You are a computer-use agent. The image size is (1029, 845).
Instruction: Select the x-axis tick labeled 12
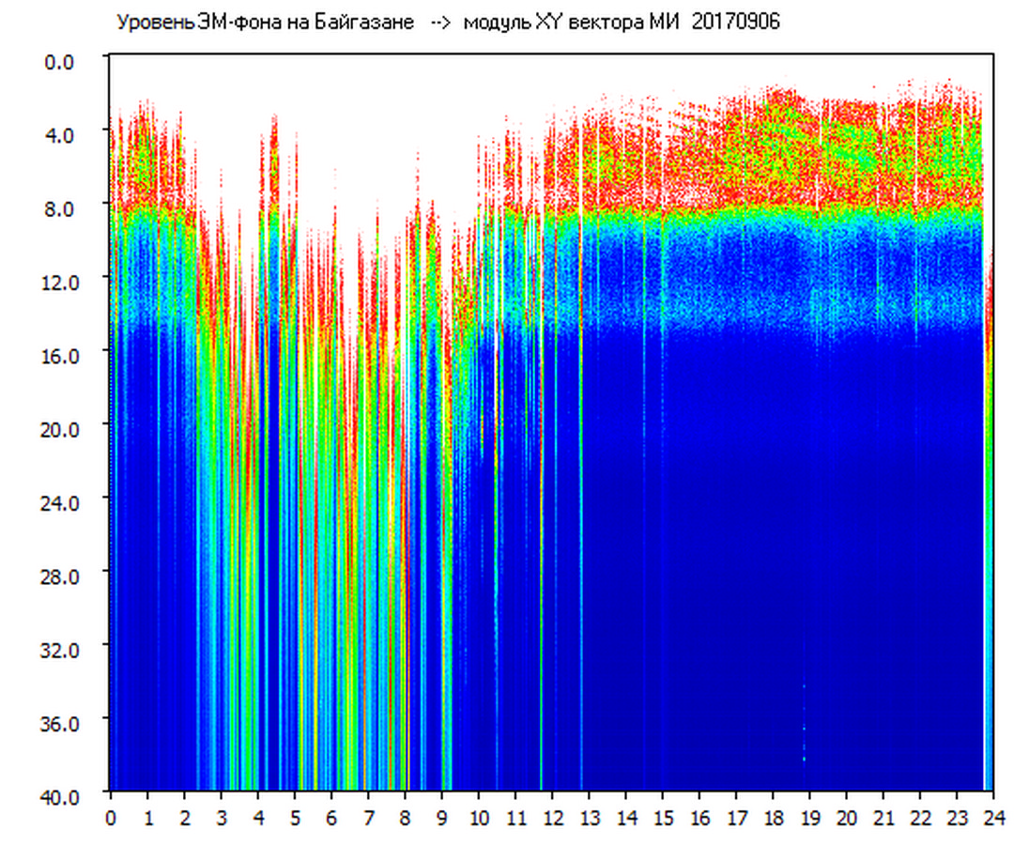tap(553, 817)
